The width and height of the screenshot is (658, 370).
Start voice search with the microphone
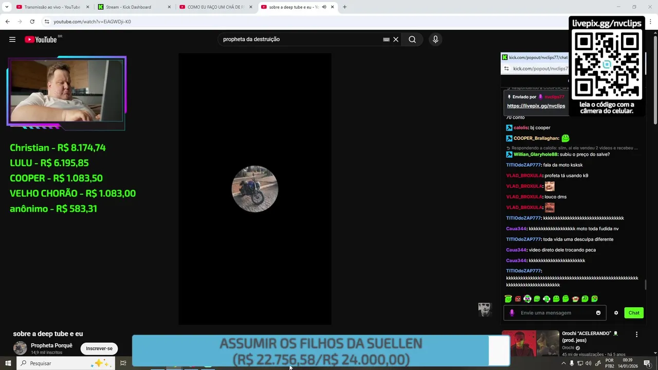pos(435,40)
